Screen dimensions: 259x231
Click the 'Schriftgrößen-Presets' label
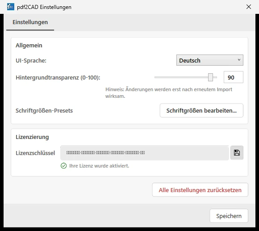point(44,110)
